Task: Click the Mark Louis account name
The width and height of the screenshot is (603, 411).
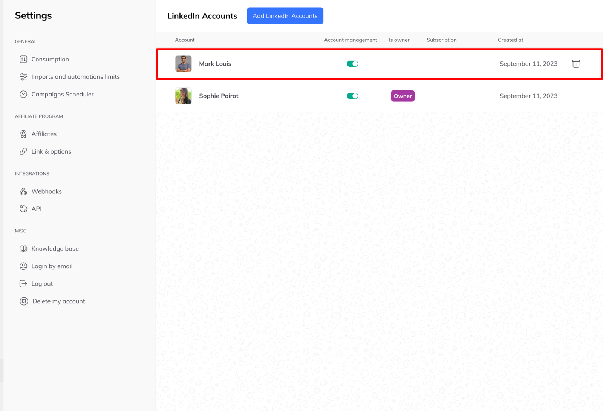Action: [x=215, y=64]
